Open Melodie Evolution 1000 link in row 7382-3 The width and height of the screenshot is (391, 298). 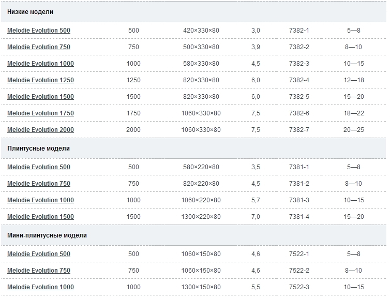[40, 64]
